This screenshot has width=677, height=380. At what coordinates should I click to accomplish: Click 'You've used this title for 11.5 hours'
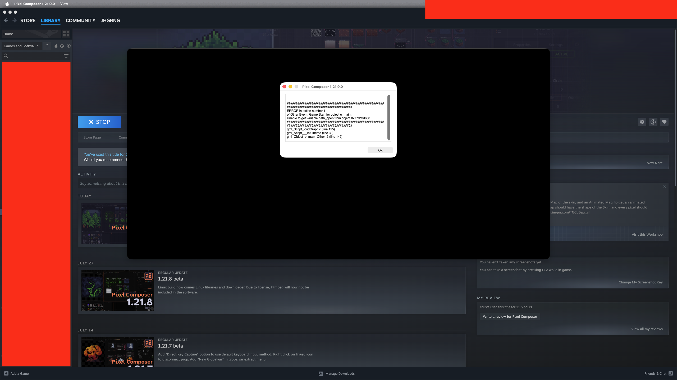coord(506,307)
